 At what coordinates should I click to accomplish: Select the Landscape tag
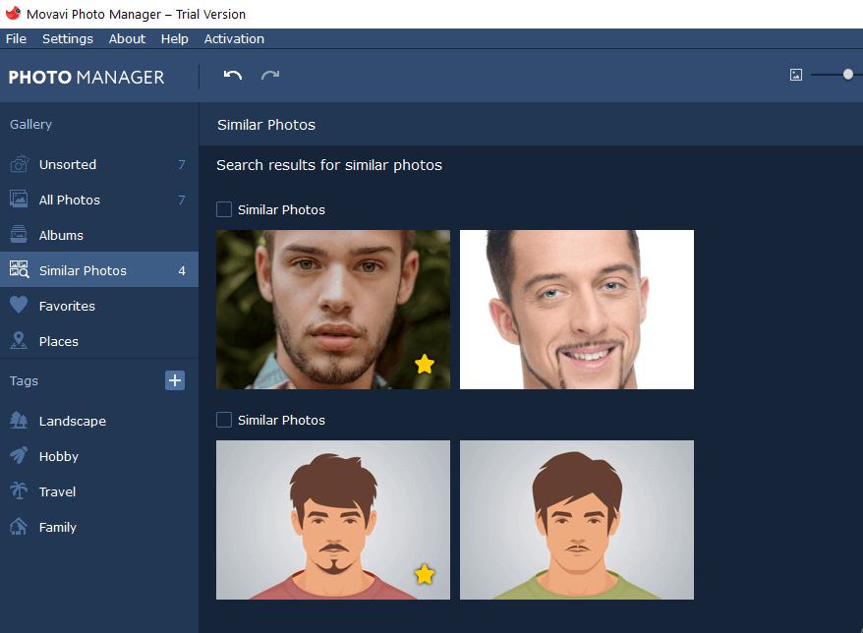[72, 421]
